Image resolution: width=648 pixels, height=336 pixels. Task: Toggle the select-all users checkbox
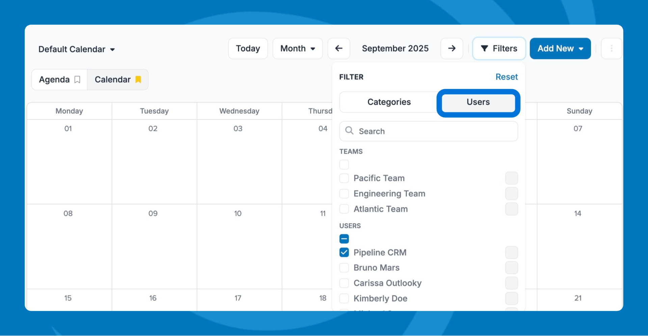click(344, 239)
